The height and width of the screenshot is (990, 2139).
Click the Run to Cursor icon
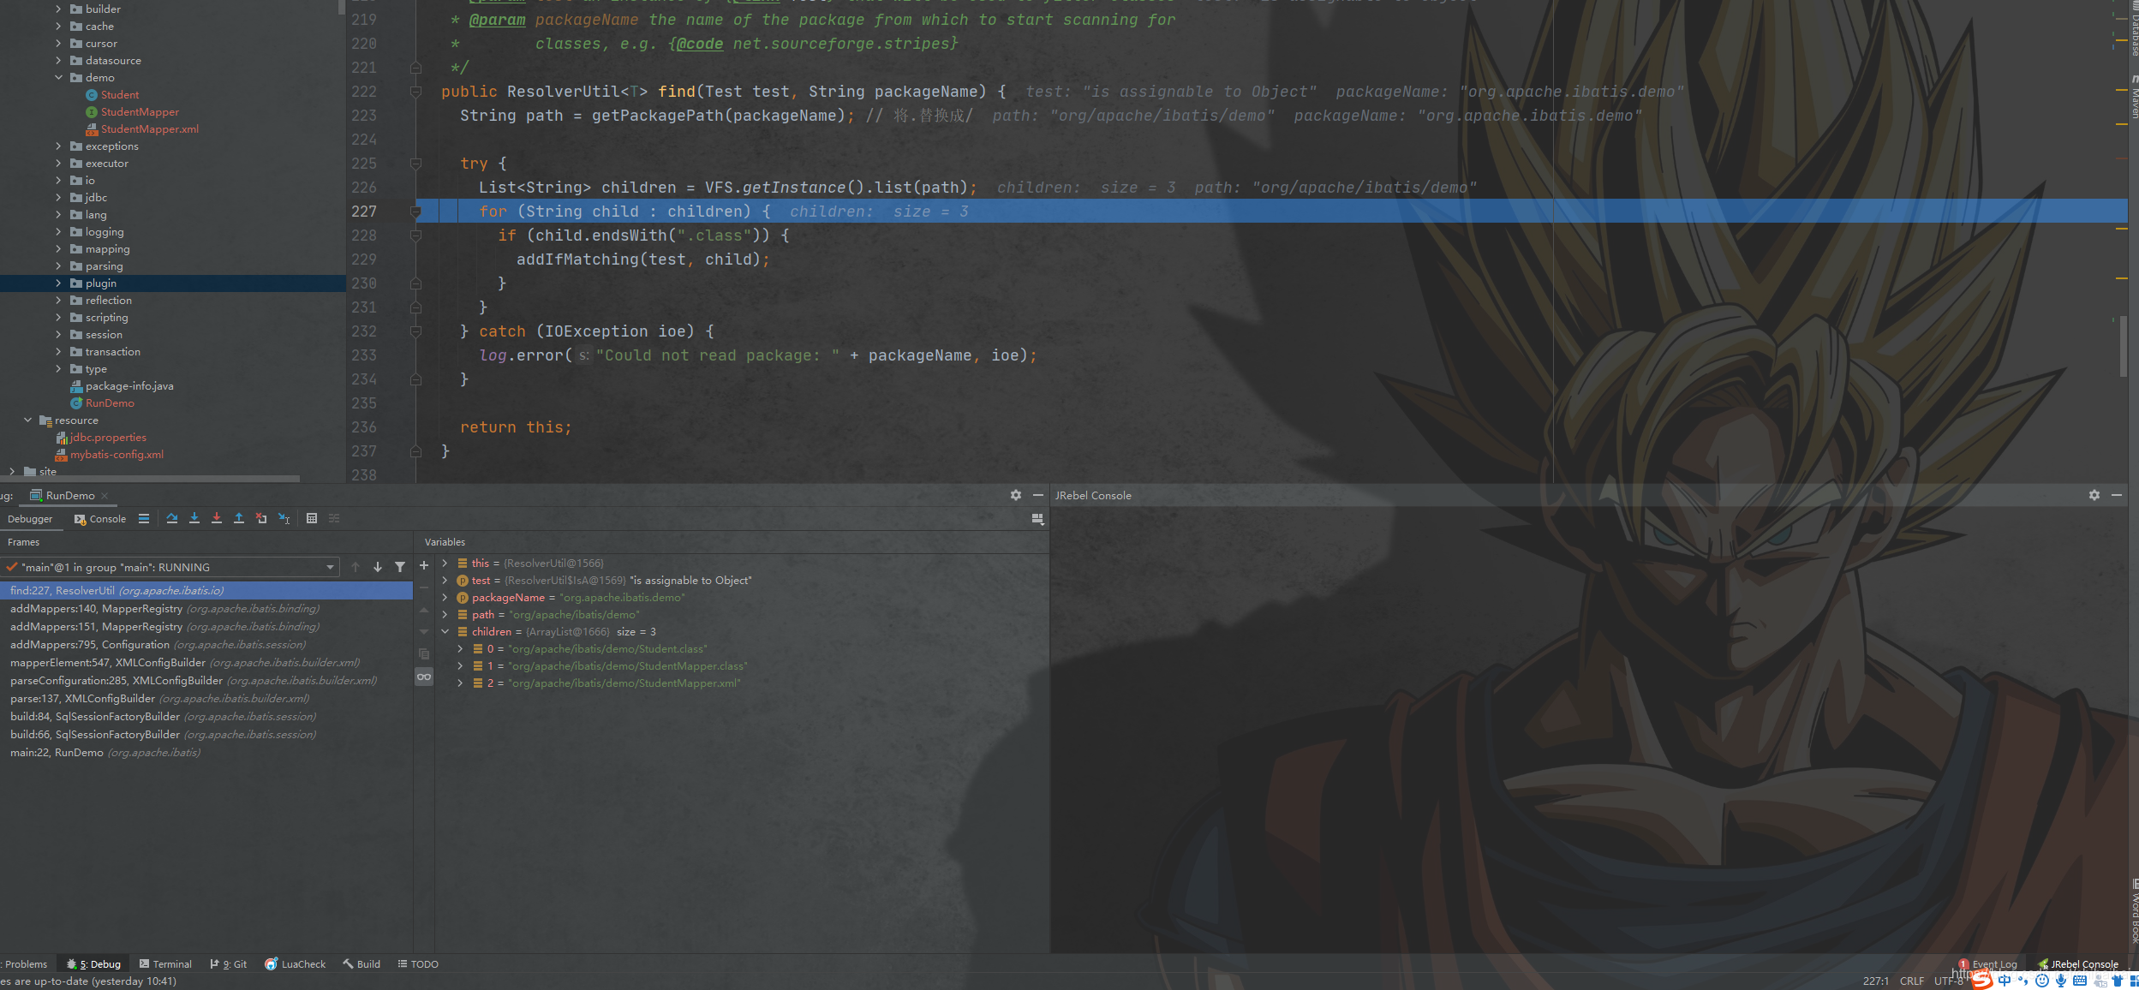pyautogui.click(x=284, y=518)
